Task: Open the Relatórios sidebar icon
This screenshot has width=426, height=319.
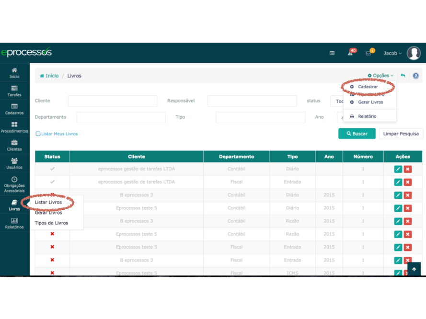Action: [14, 223]
